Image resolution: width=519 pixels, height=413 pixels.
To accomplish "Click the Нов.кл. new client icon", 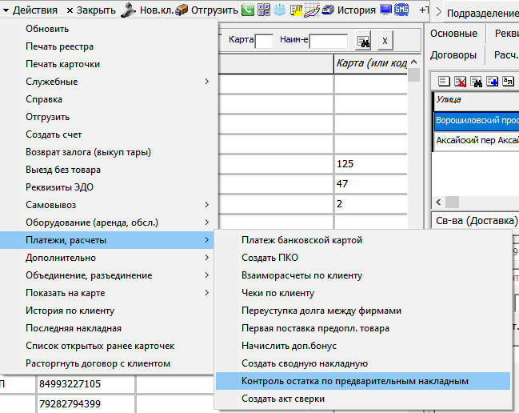I will [129, 10].
